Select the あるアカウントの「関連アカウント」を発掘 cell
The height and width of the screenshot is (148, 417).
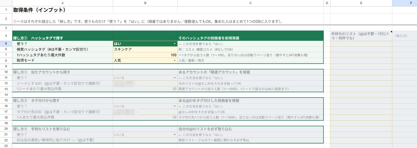pos(251,72)
